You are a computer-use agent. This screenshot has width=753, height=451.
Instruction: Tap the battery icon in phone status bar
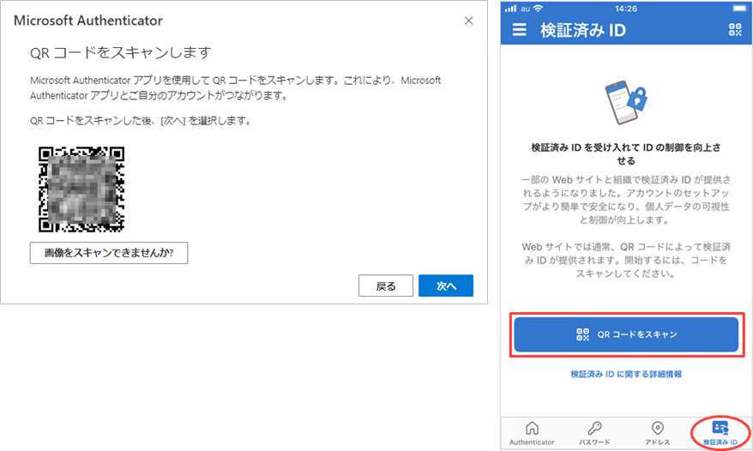(739, 9)
